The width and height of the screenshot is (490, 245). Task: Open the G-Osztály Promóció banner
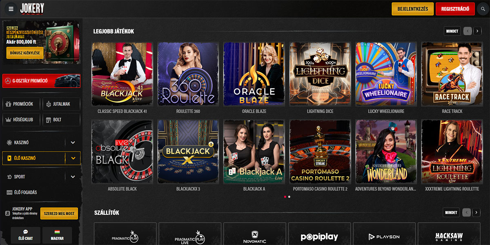click(x=41, y=81)
